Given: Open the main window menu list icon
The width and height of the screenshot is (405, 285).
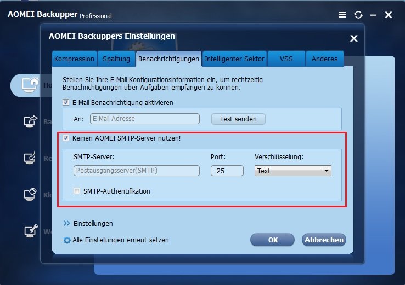Looking at the screenshot, I should click(342, 15).
